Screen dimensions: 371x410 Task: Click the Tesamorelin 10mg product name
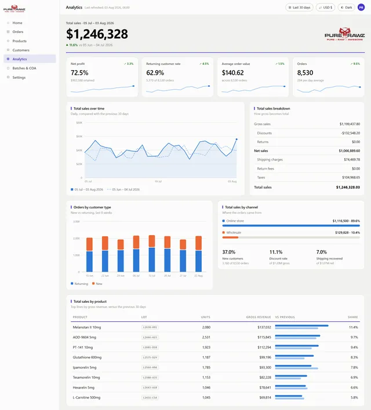click(86, 378)
